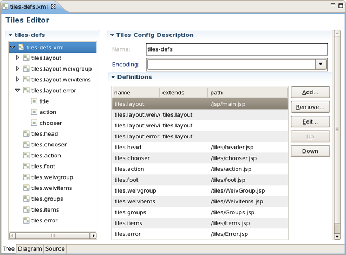This screenshot has width=346, height=255.
Task: Collapse the Definitions section
Action: tap(114, 77)
